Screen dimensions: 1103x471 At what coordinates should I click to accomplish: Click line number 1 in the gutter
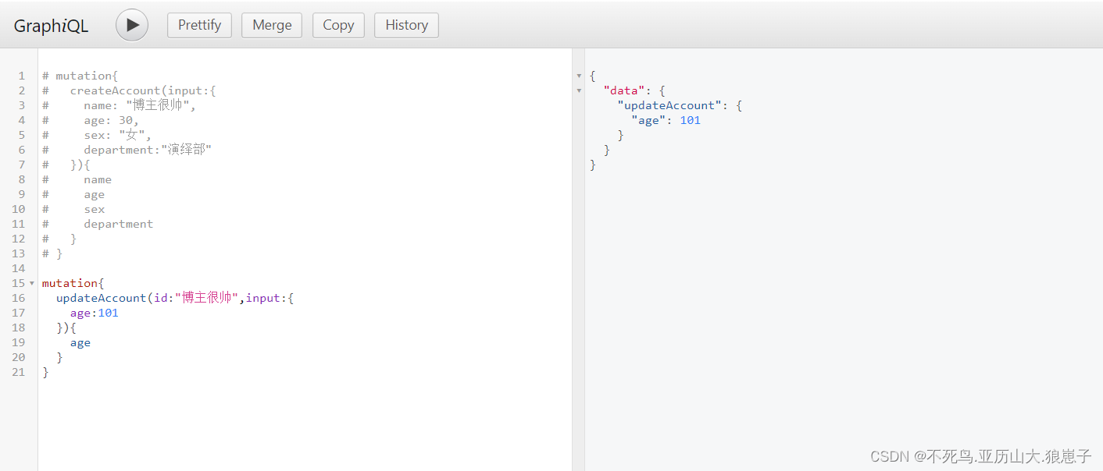21,76
